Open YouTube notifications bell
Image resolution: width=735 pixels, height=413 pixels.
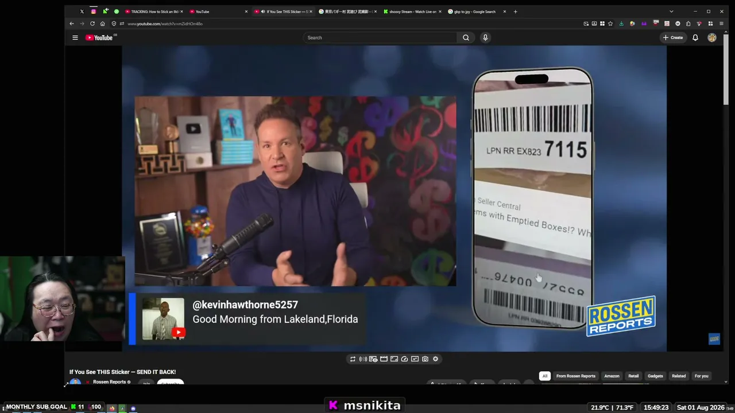(695, 38)
